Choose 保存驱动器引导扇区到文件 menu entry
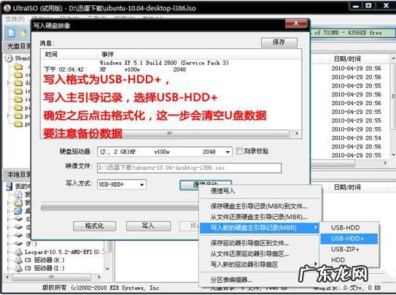The image size is (396, 295). pos(249,243)
